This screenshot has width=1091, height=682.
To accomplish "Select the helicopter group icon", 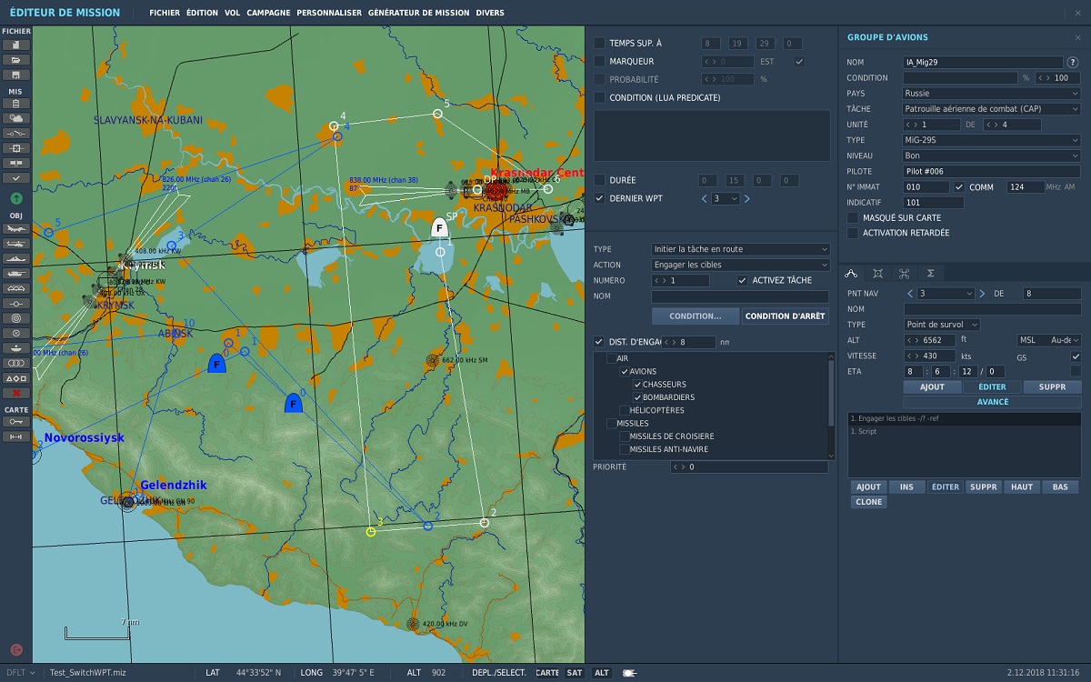I will [16, 244].
